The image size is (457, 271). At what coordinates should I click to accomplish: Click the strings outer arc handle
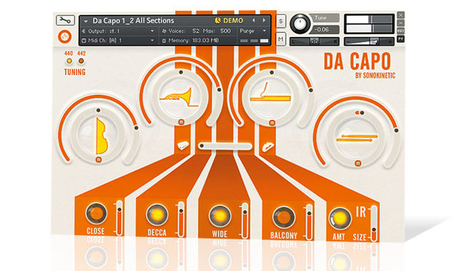tap(136, 128)
